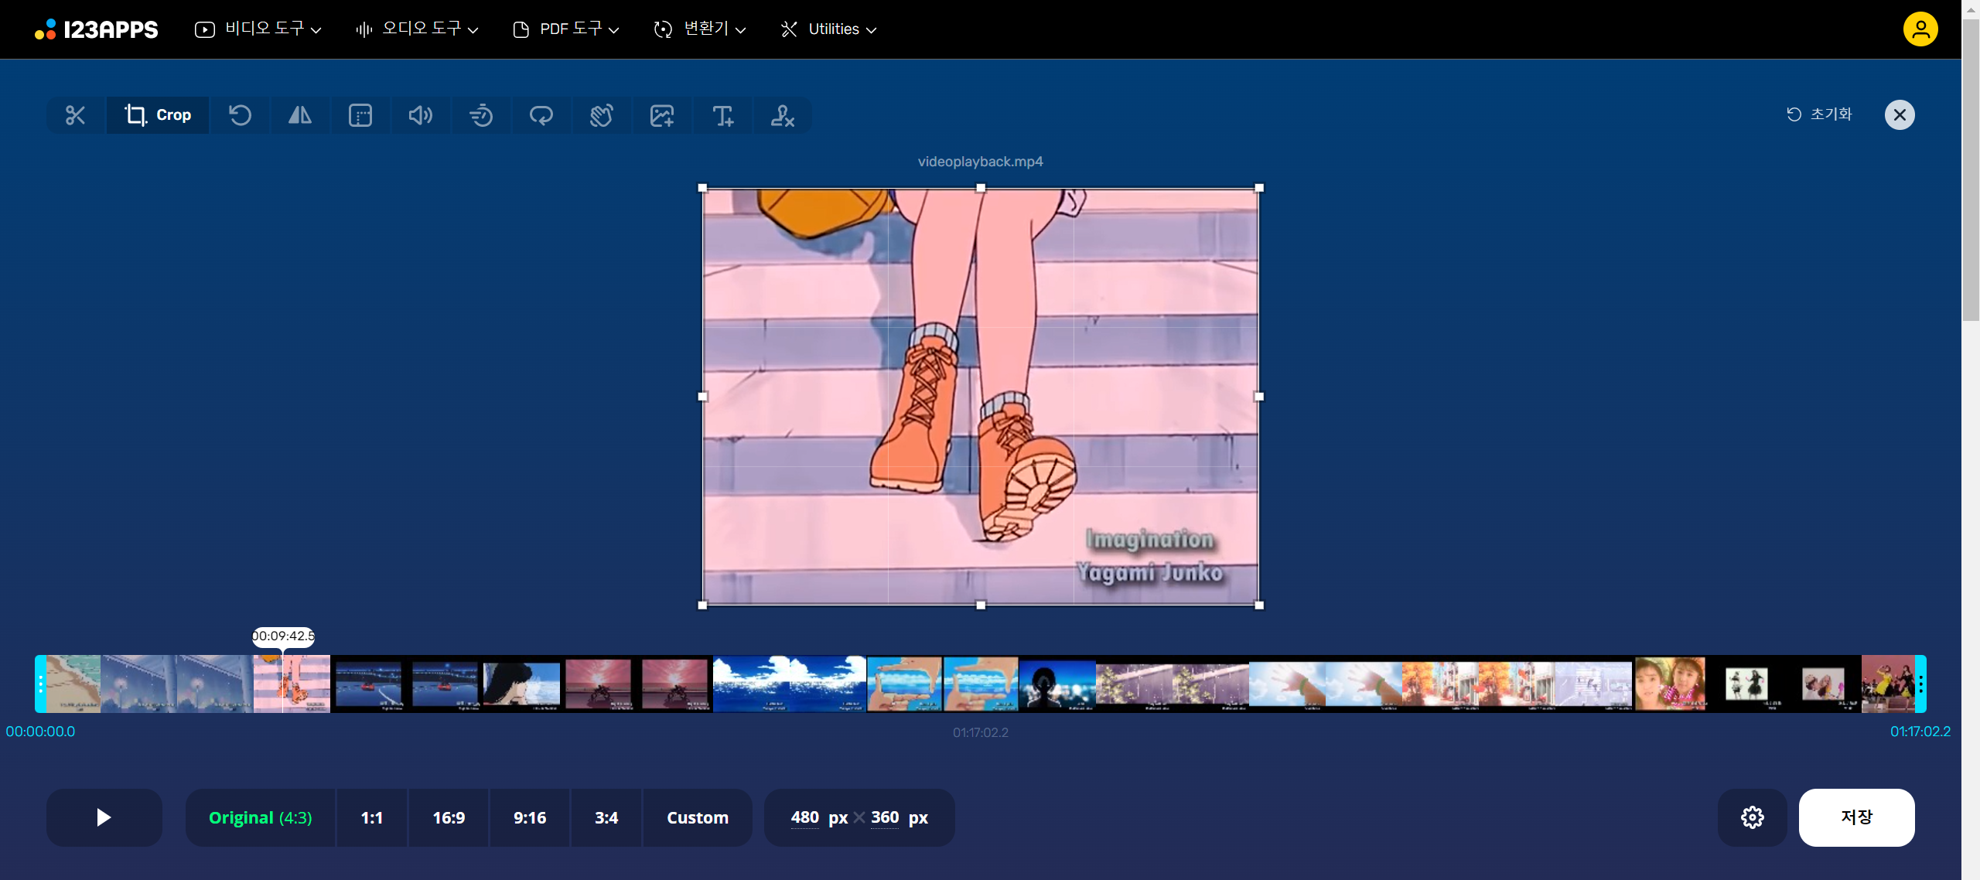Open the Rotate video tool

pyautogui.click(x=240, y=115)
